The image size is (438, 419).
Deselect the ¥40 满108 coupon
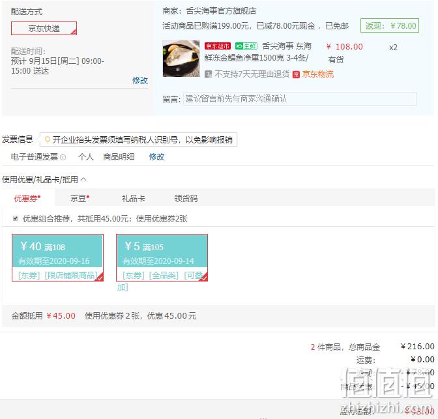(x=57, y=257)
